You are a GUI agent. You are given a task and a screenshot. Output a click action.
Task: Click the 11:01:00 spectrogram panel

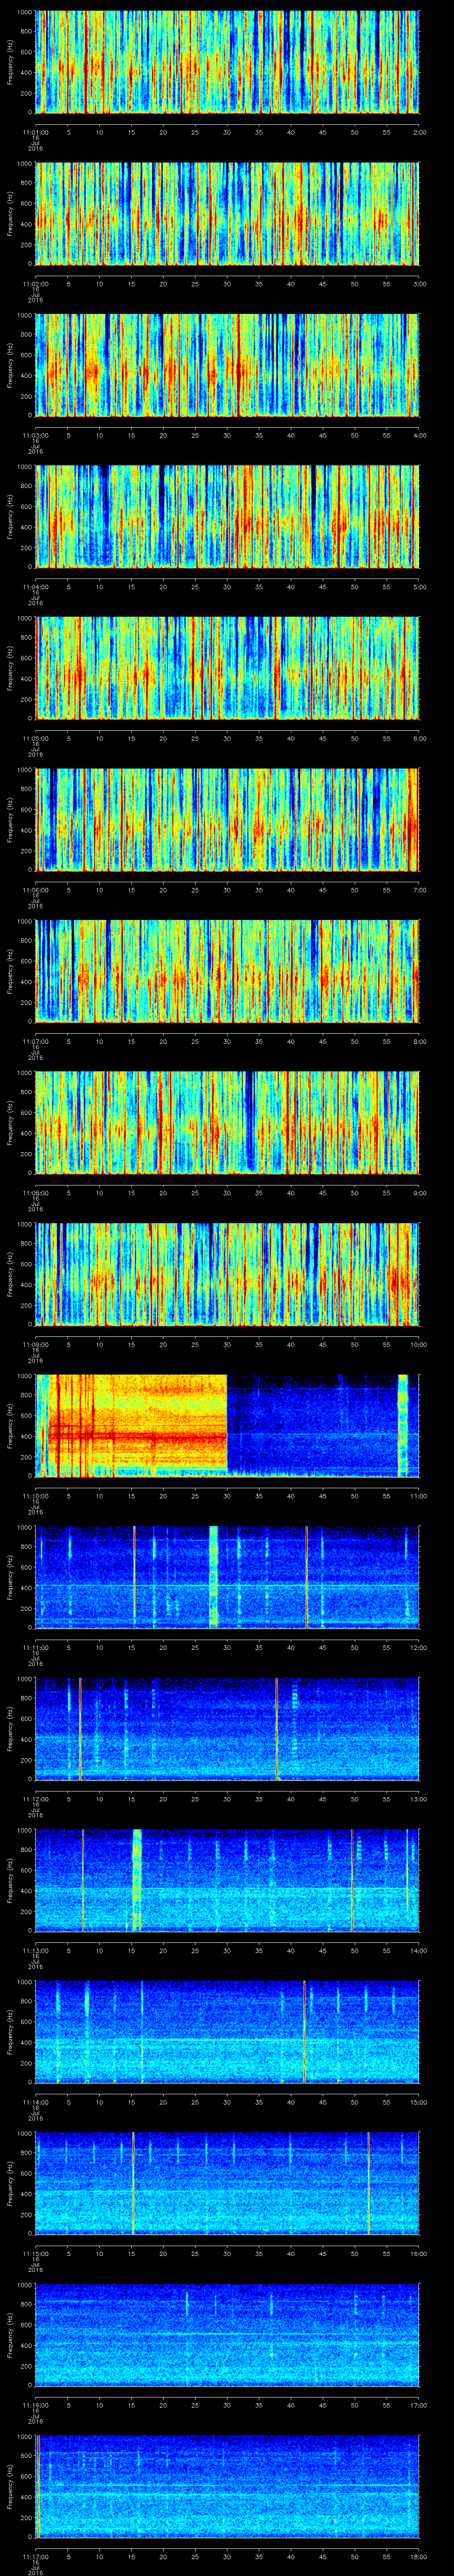tap(227, 62)
